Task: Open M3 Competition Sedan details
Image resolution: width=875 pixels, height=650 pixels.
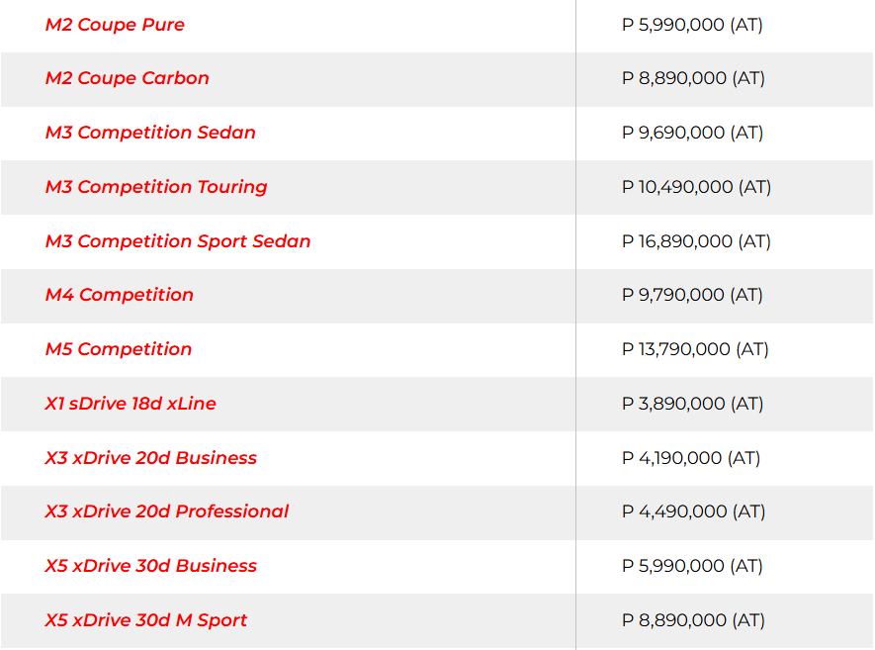Action: click(150, 133)
